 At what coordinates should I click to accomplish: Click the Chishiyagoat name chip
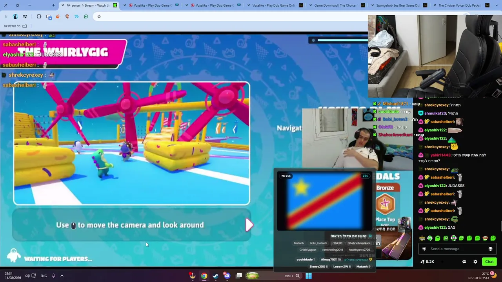pos(308,249)
